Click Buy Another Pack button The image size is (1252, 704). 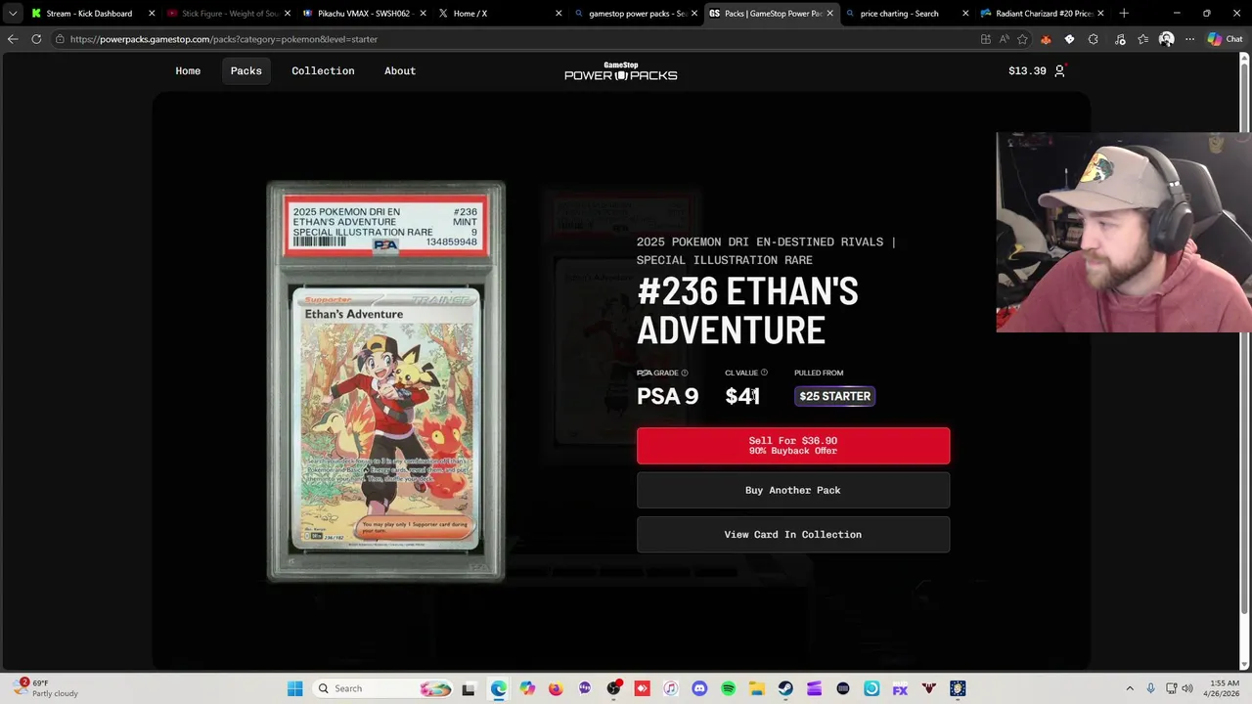click(793, 490)
